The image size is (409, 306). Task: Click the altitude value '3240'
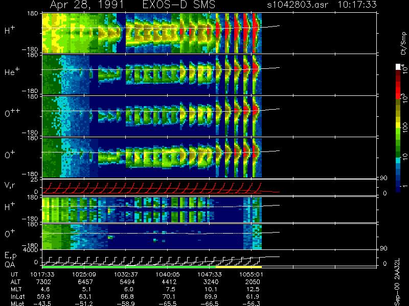(x=211, y=282)
